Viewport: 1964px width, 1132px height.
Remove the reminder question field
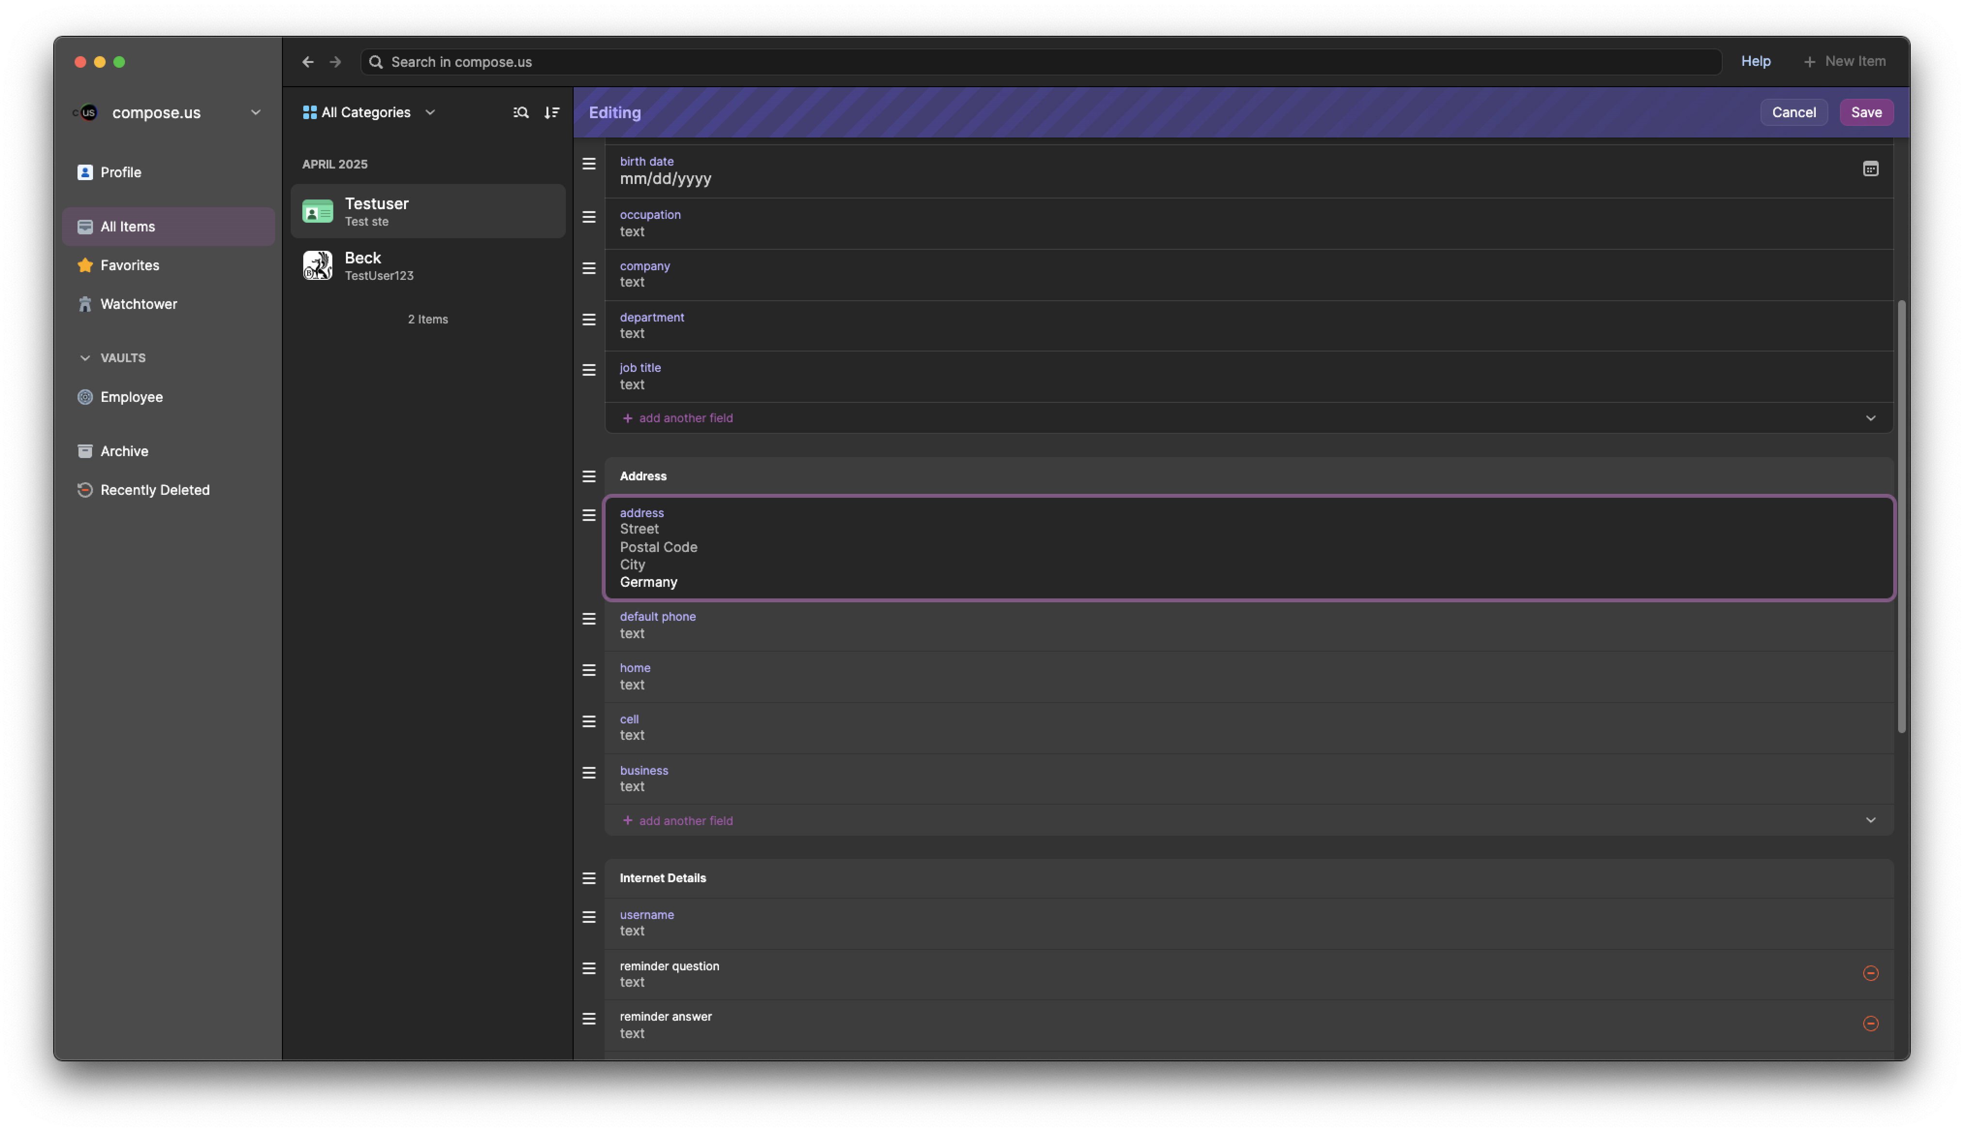1870,973
